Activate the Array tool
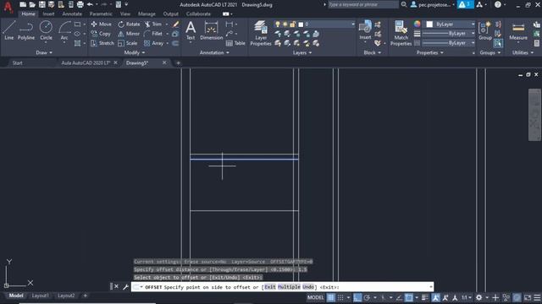The height and width of the screenshot is (304, 542). click(153, 43)
